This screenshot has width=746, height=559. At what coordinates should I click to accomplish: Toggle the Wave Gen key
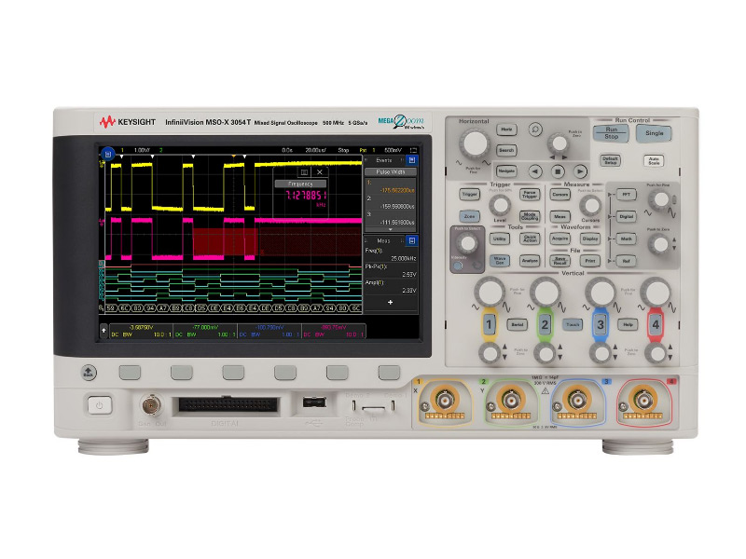pyautogui.click(x=500, y=261)
